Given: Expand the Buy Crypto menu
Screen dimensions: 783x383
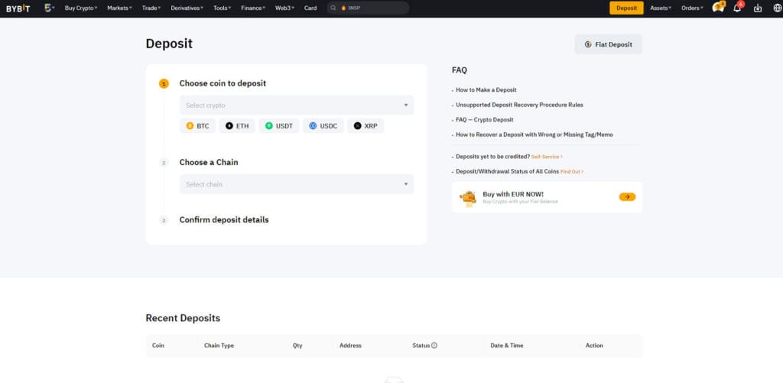Looking at the screenshot, I should tap(81, 8).
